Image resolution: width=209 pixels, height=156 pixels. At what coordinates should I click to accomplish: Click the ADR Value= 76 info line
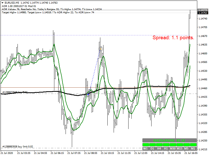(52, 9)
